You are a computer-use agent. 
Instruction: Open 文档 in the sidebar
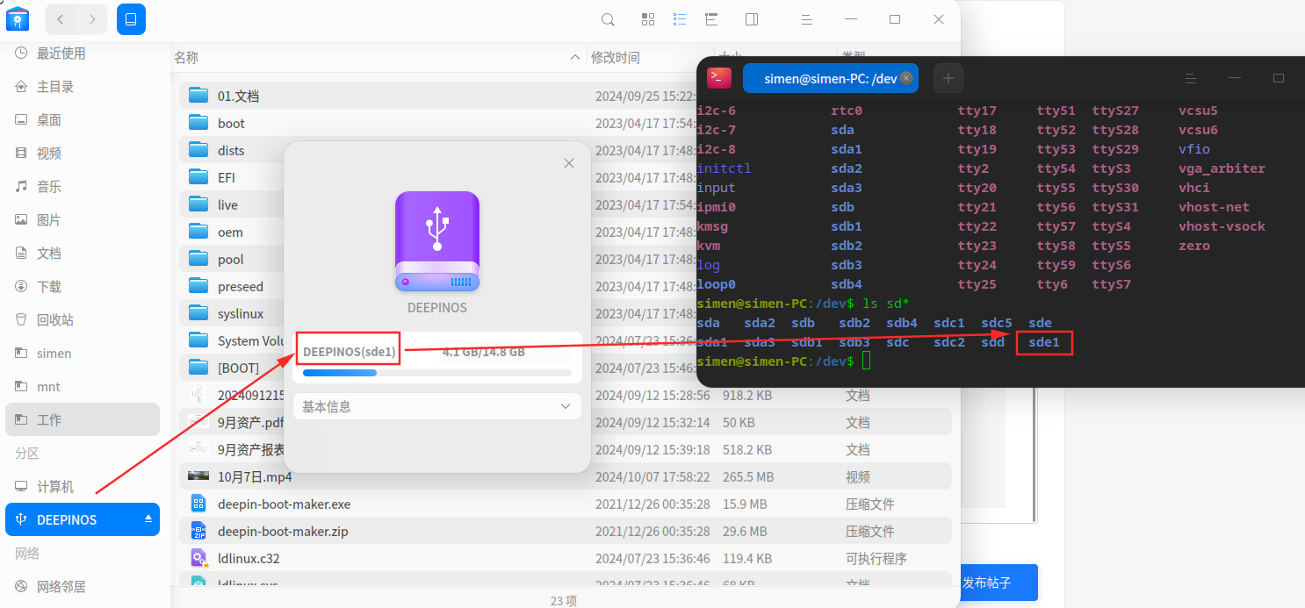click(83, 254)
